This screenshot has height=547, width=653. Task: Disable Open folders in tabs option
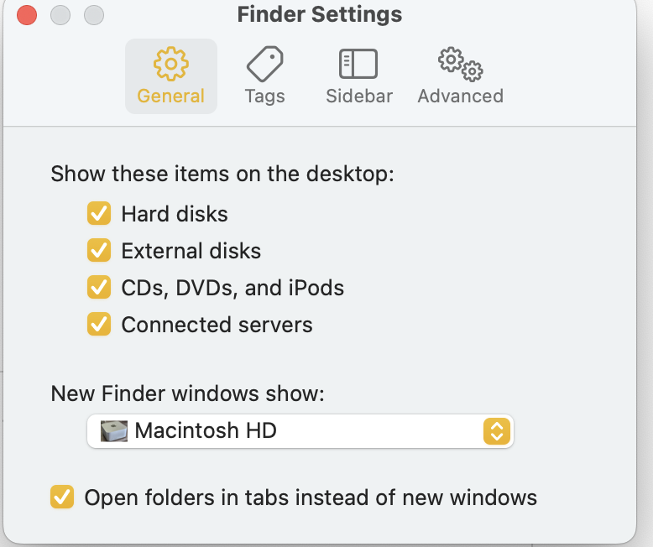(62, 497)
